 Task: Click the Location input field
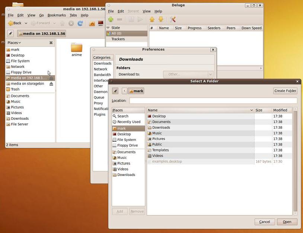(213, 101)
